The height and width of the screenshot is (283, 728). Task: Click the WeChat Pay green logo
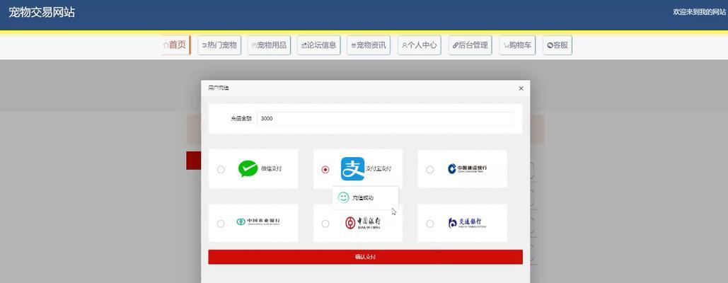point(248,169)
